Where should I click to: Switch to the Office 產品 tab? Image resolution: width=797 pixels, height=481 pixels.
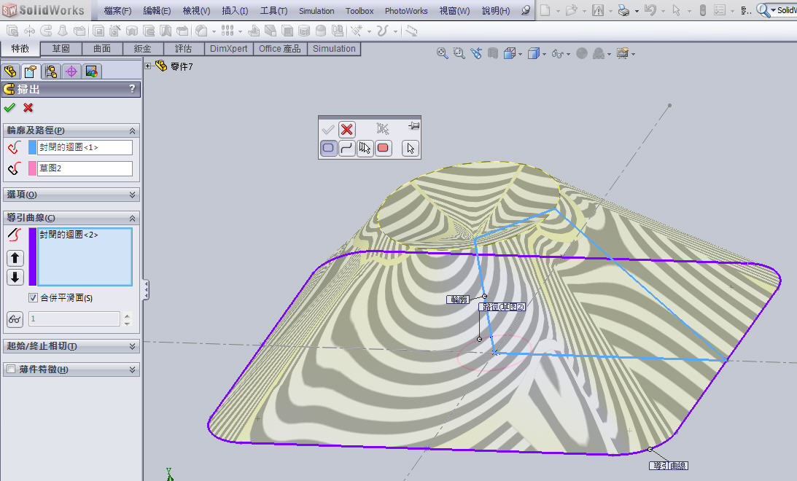(279, 48)
